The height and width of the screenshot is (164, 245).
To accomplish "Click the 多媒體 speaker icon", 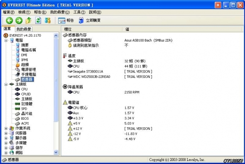I will pyautogui.click(x=11, y=143).
